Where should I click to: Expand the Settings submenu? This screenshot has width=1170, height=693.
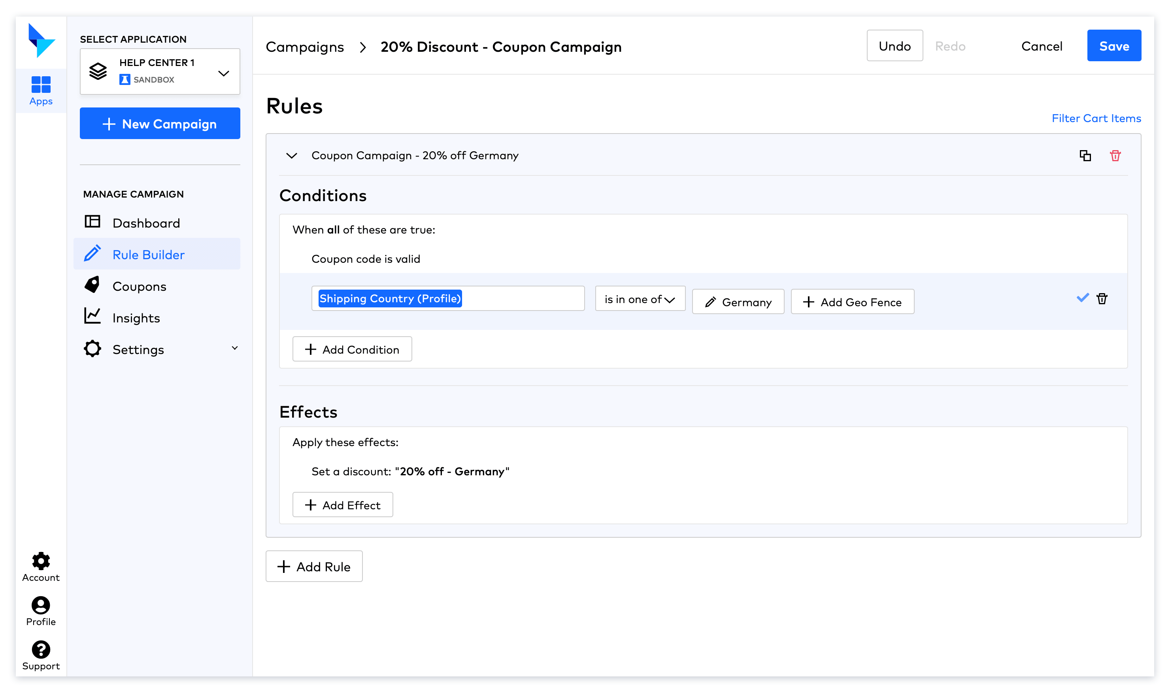[234, 348]
